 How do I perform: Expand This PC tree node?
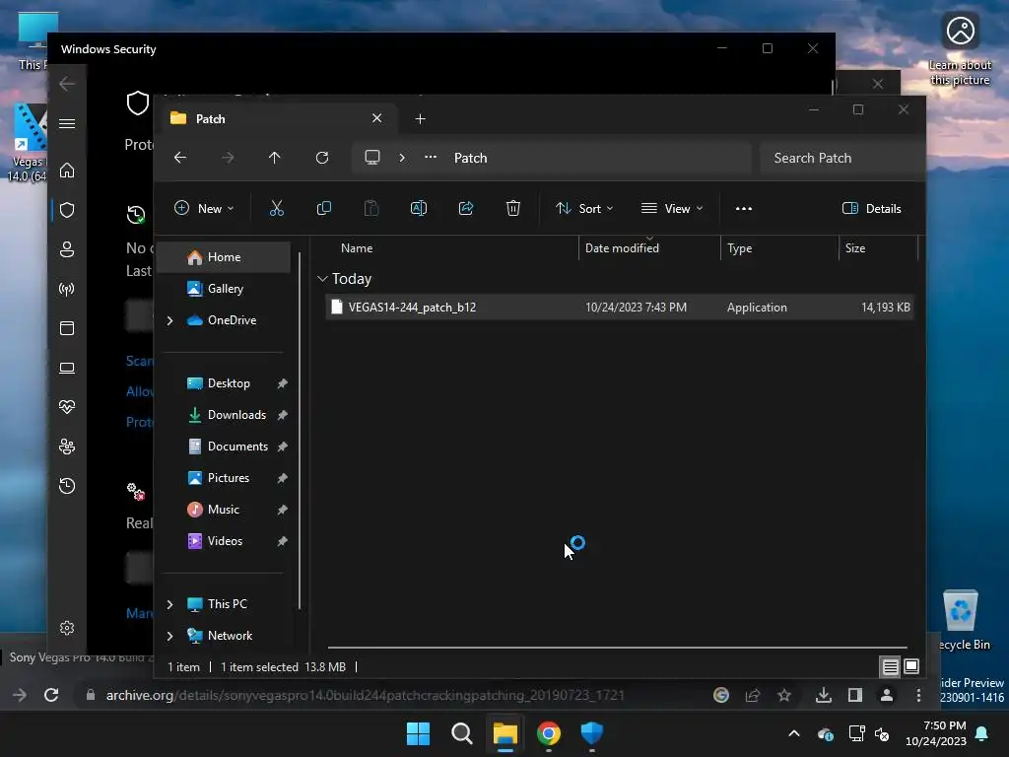(x=169, y=604)
